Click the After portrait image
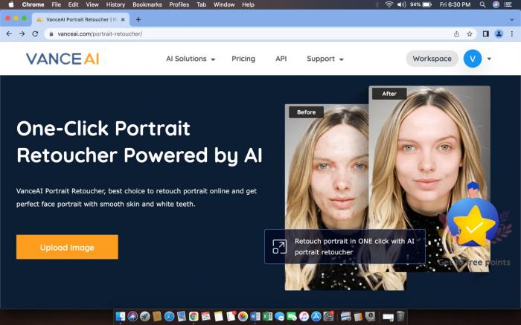 coord(429,179)
